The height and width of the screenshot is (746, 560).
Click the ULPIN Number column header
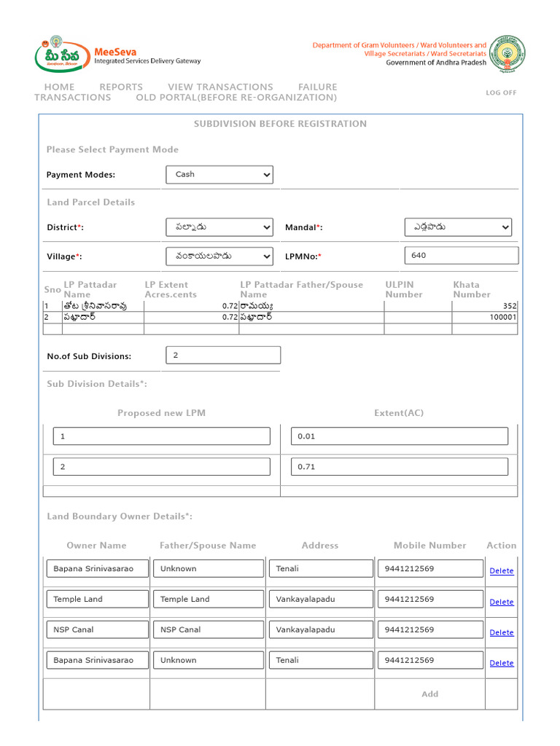pyautogui.click(x=404, y=289)
